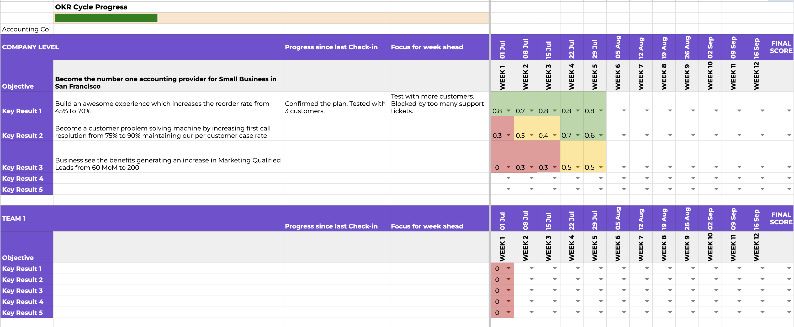Select the 'OKR Cycle Progress' title cell

pyautogui.click(x=168, y=7)
